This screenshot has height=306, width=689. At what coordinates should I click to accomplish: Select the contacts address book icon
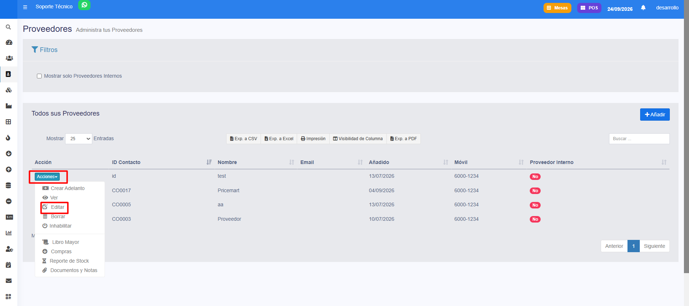[8, 74]
